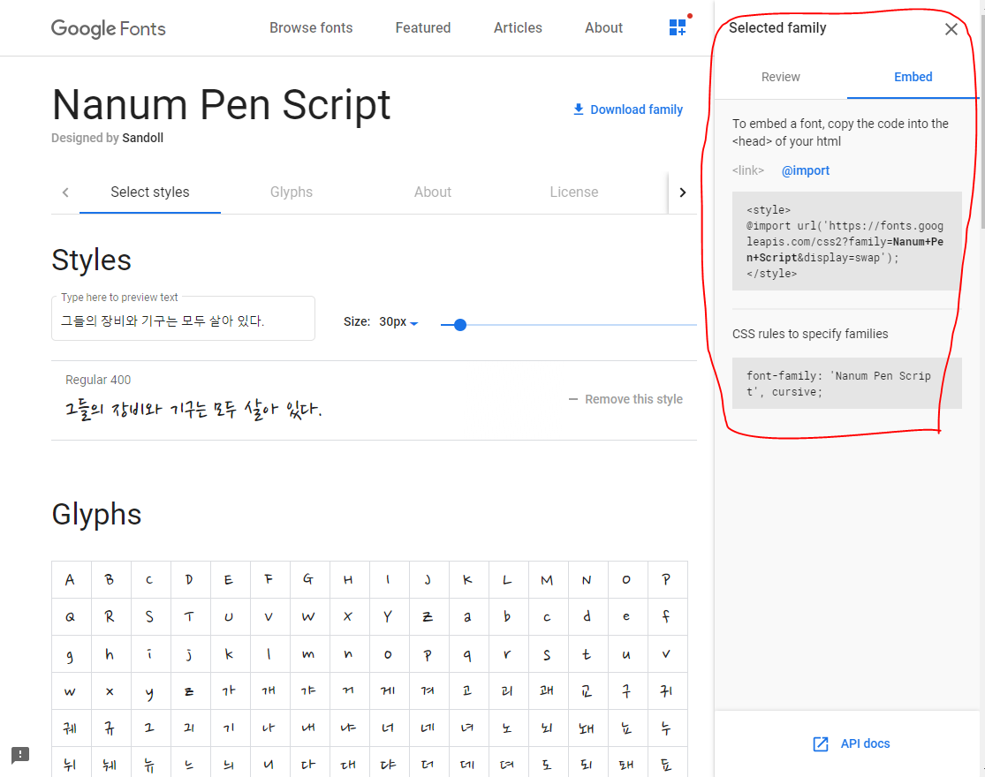Open the Articles page
The height and width of the screenshot is (777, 985).
[x=518, y=27]
